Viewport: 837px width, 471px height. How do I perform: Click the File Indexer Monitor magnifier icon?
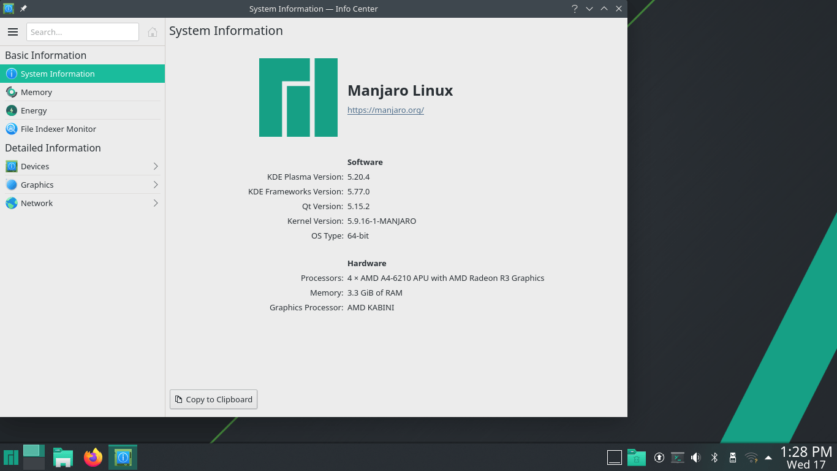tap(11, 129)
